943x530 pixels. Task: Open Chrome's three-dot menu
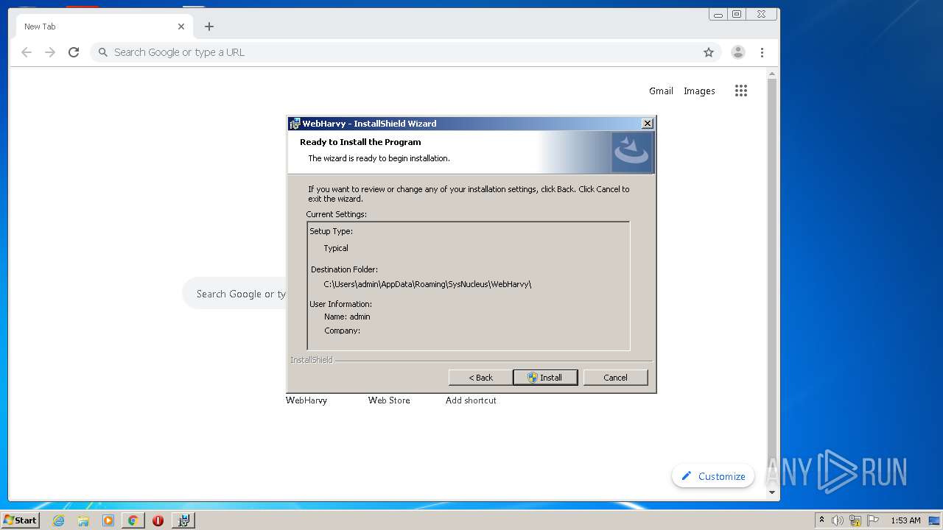pyautogui.click(x=762, y=52)
